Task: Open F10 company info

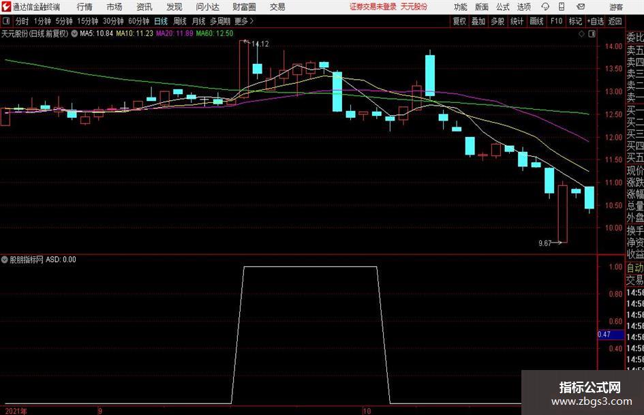Action: [556, 21]
